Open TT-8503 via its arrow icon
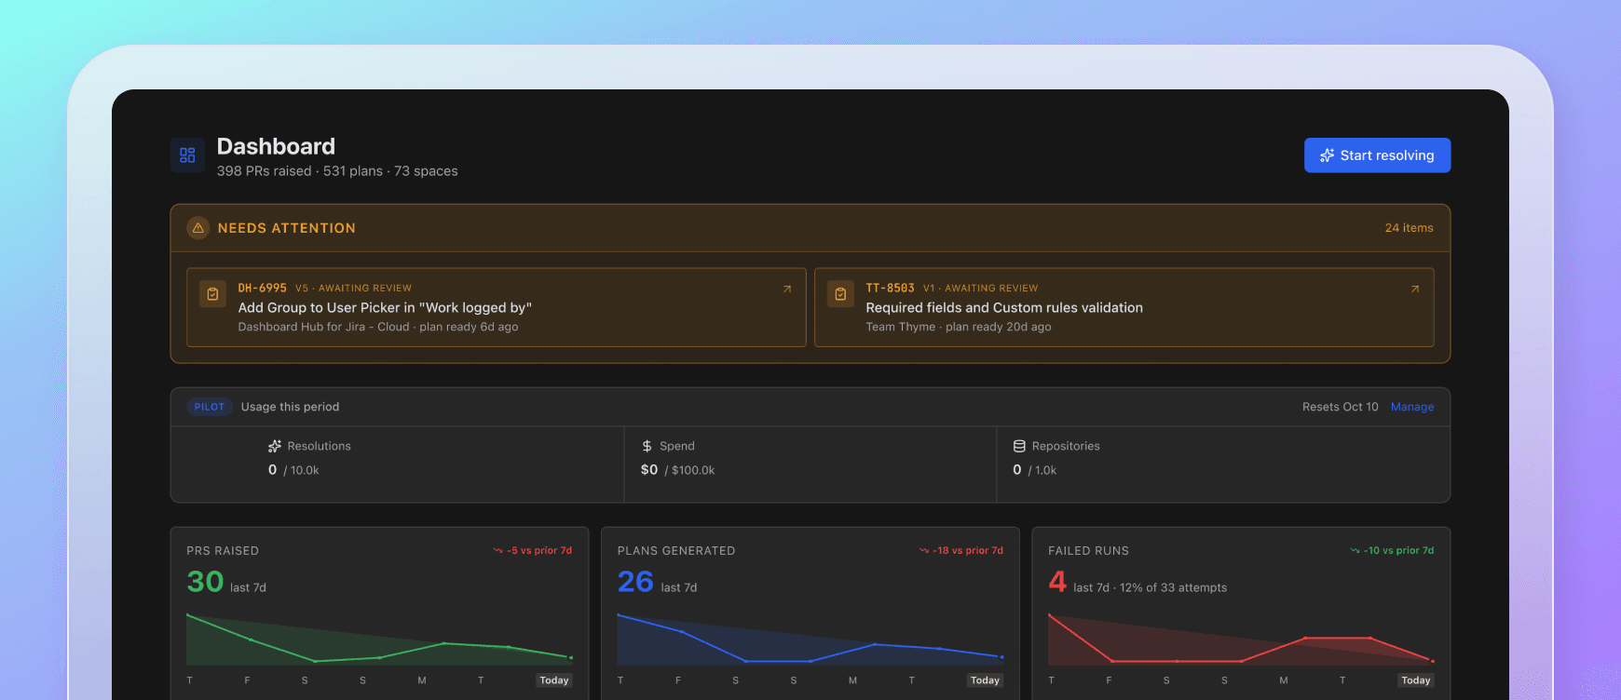The width and height of the screenshot is (1621, 700). pyautogui.click(x=1415, y=289)
